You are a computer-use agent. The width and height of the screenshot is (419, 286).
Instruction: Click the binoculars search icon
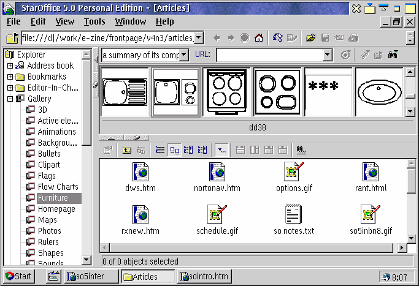coord(393,55)
